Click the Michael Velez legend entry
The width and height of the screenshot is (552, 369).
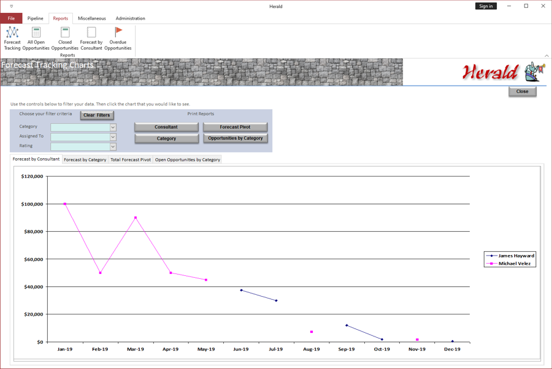508,264
